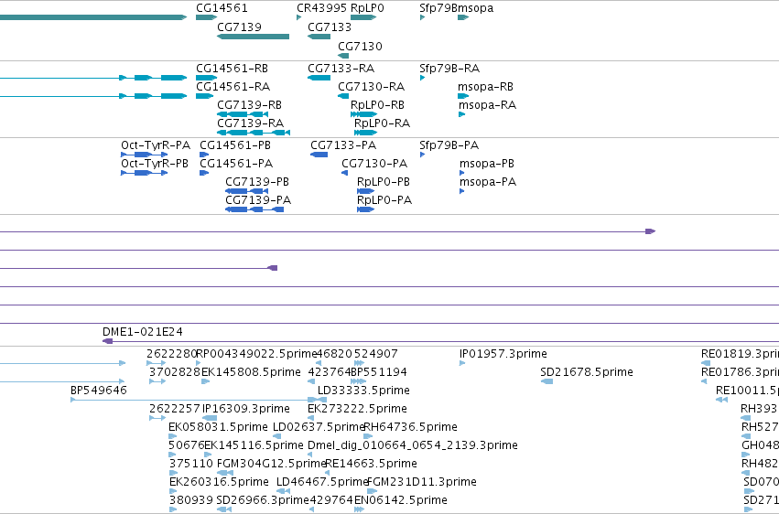Select the plain RpLP0 gene label
This screenshot has width=779, height=514.
pos(367,8)
